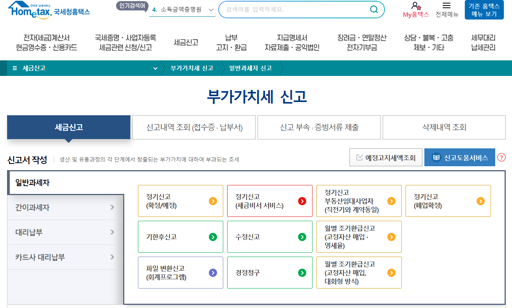The width and height of the screenshot is (512, 308).
Task: Click the orange arrow on 정기신고 (확정/예정)
Action: tap(212, 201)
